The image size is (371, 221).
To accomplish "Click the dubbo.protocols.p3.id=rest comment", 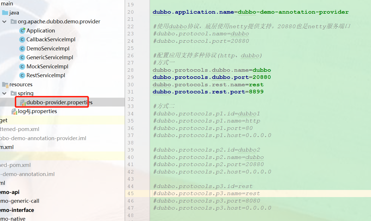I will [x=203, y=186].
